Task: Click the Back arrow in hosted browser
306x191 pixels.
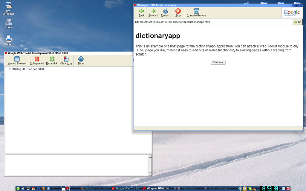Action: coord(141,13)
